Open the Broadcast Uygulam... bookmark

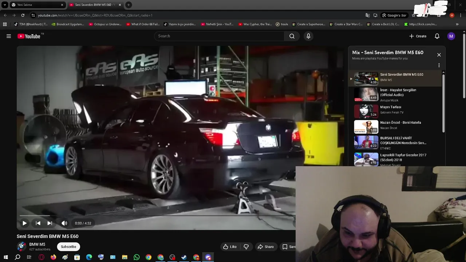[x=68, y=24]
